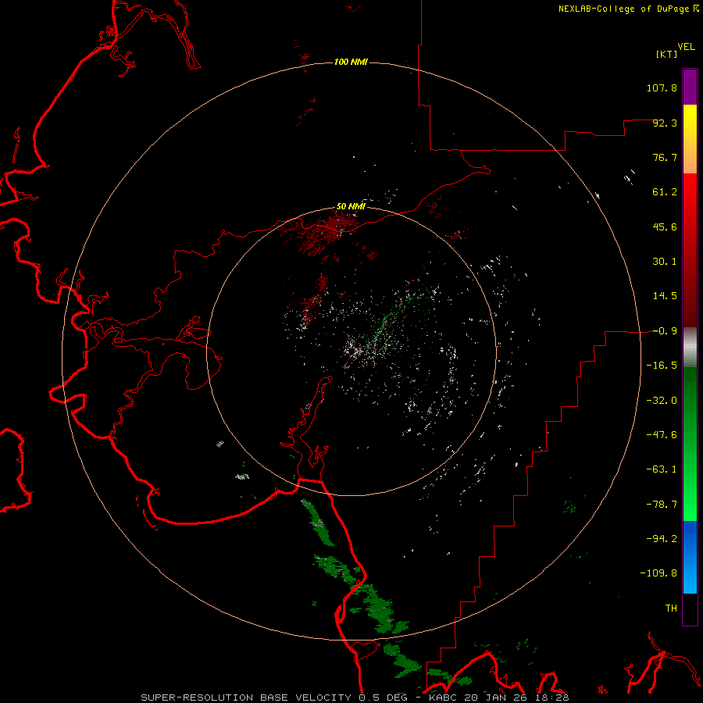Click the -32.0 legend value
703x703 pixels.
point(662,401)
